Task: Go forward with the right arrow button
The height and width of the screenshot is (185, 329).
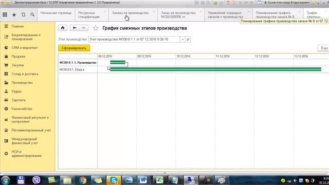Action: click(83, 28)
